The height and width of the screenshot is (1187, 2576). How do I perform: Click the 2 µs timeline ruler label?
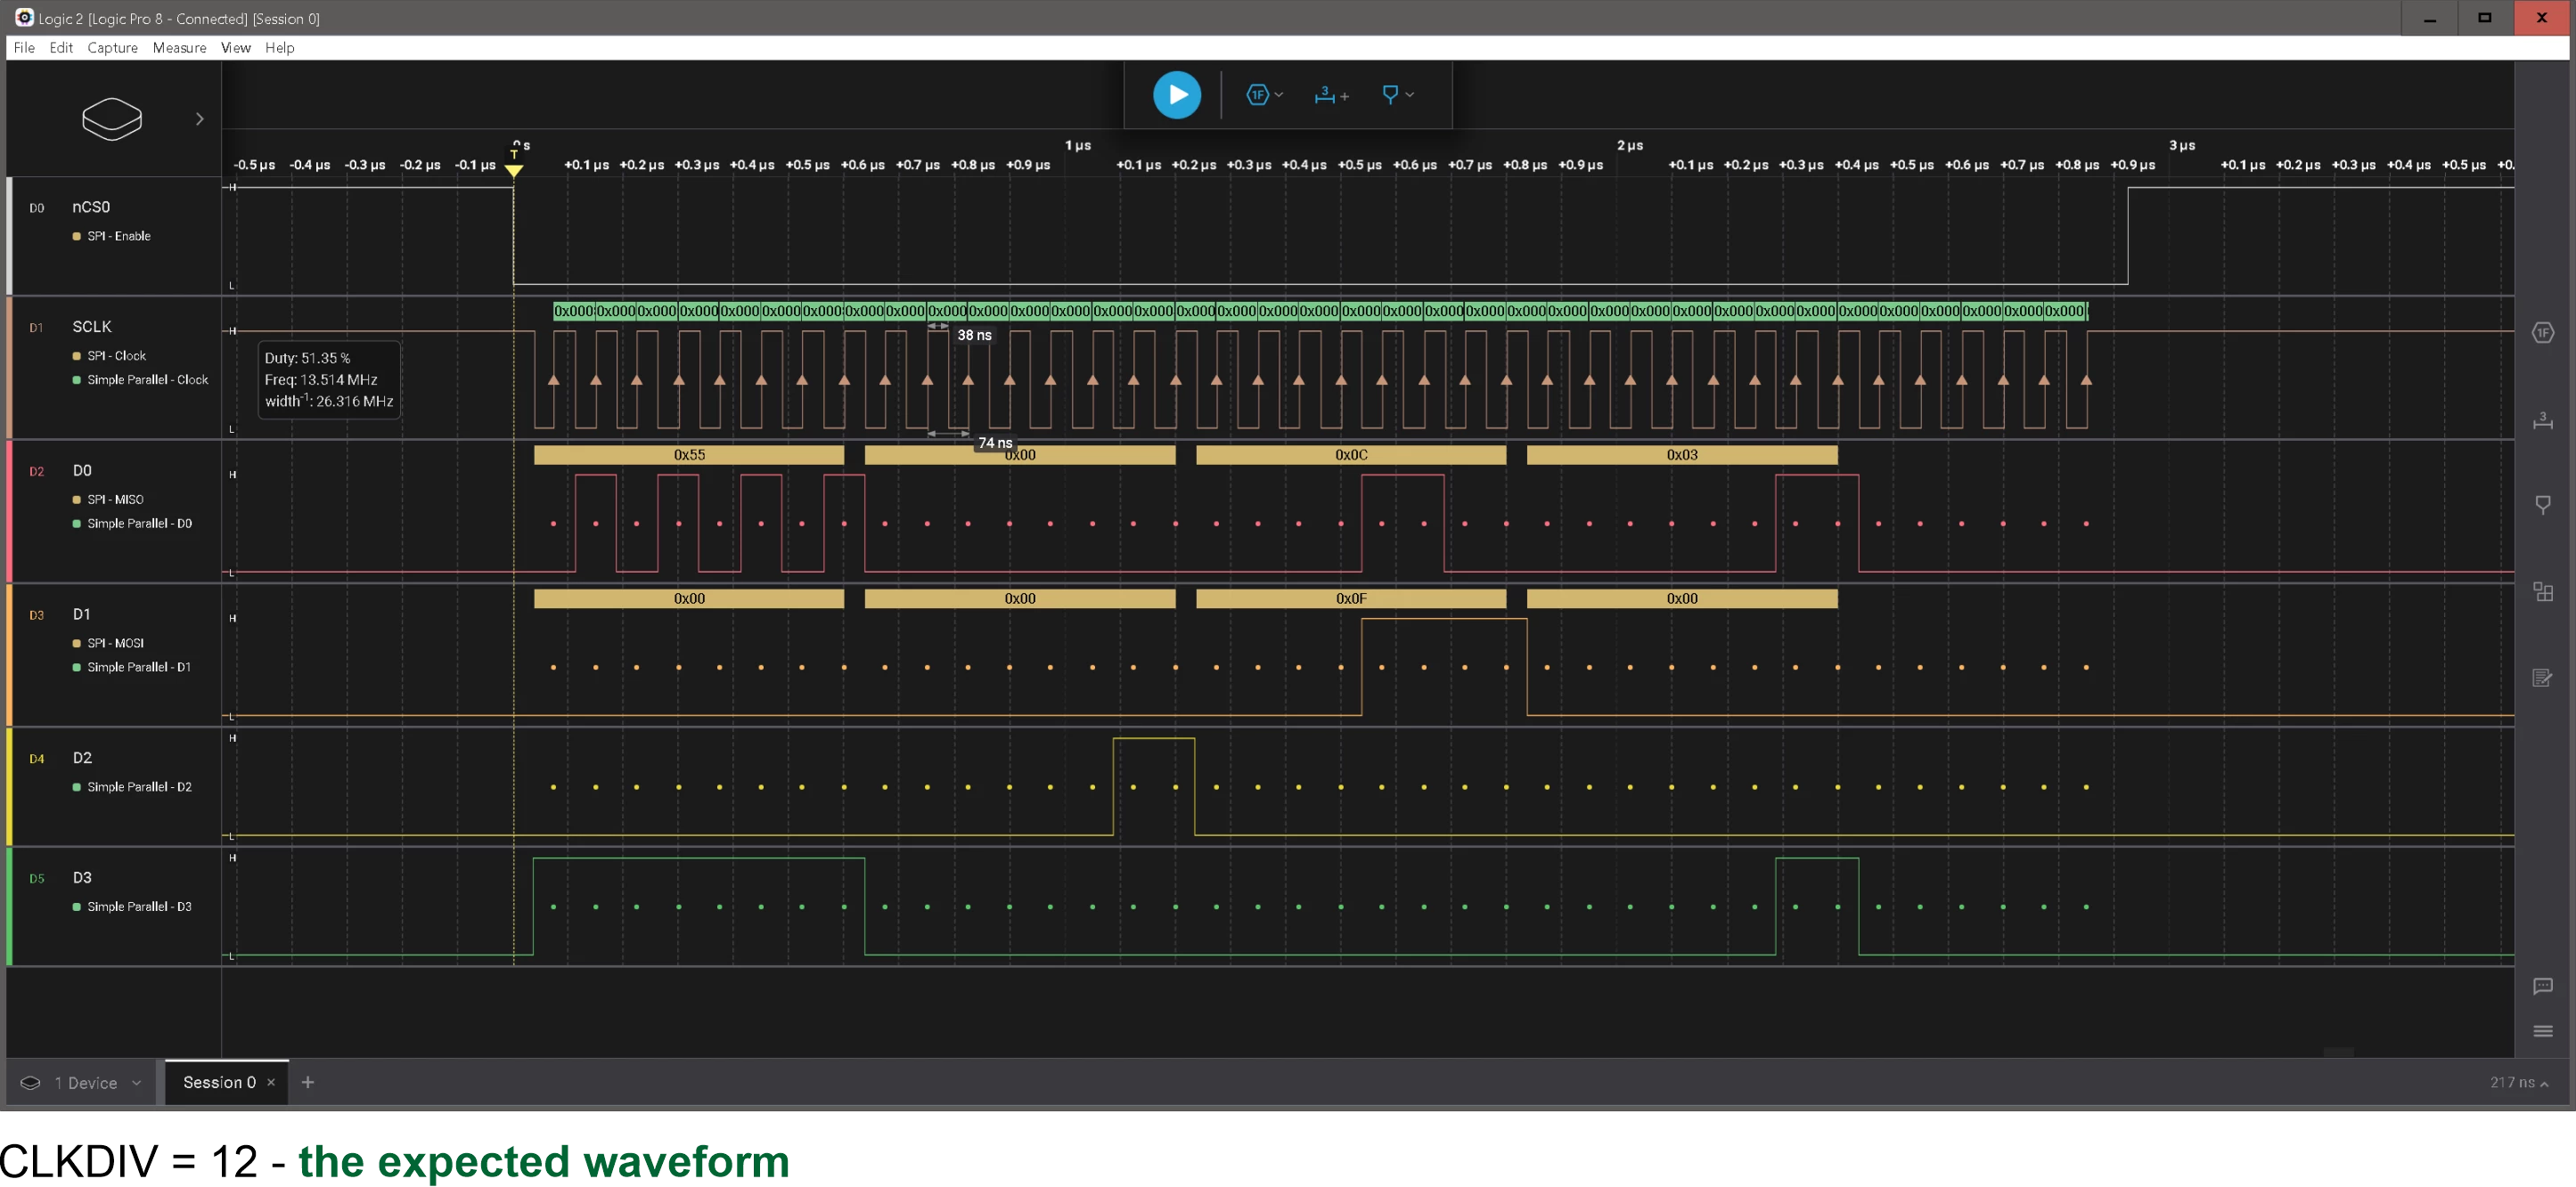point(1630,146)
